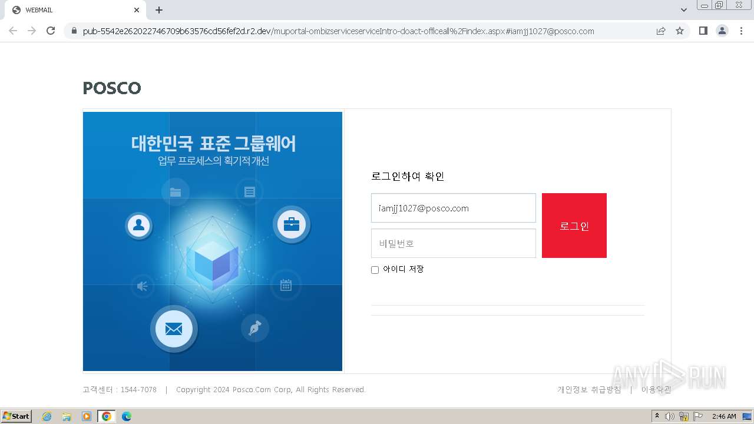Launch Internet Explorer from taskbar
The width and height of the screenshot is (754, 424).
(x=47, y=416)
